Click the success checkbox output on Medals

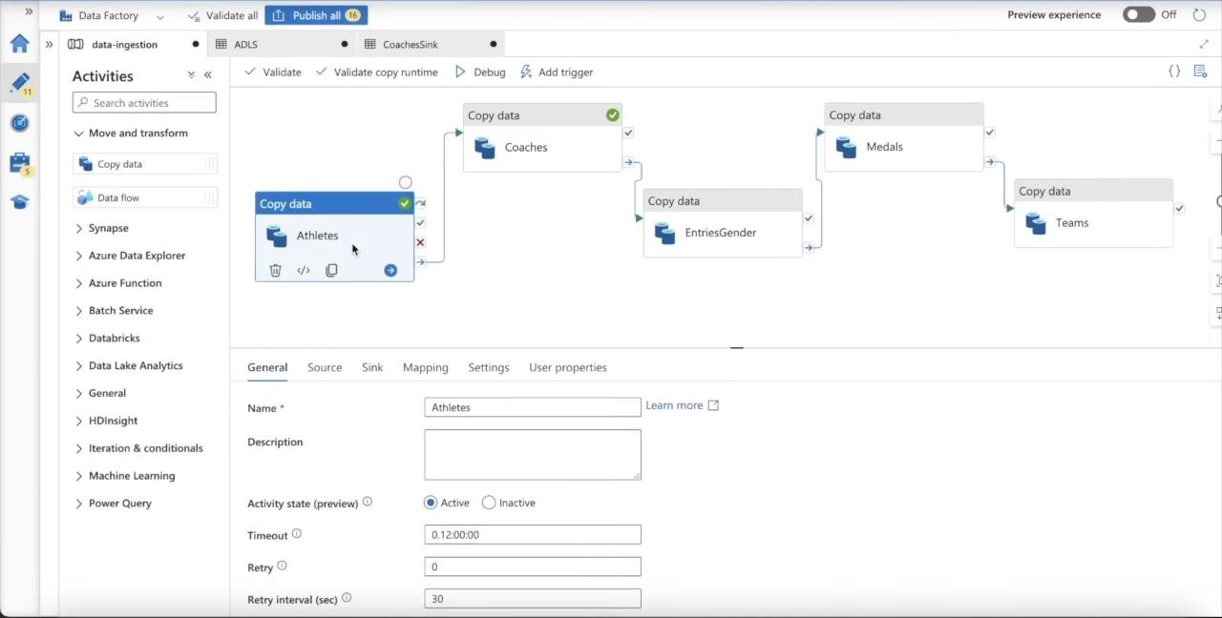[x=990, y=133]
